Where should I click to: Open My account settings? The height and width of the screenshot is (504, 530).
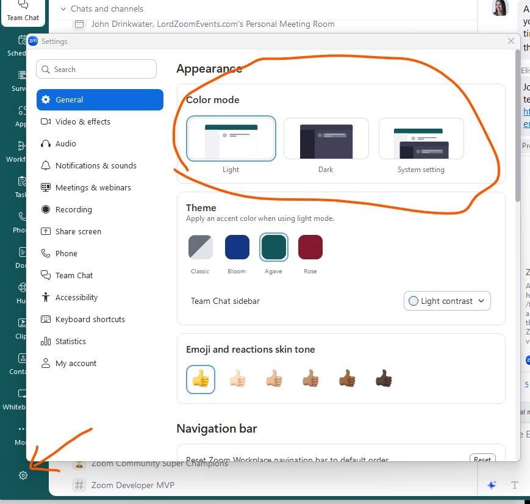[x=99, y=364]
